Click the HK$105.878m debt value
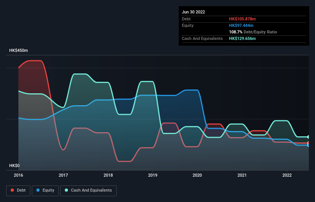 pos(242,19)
